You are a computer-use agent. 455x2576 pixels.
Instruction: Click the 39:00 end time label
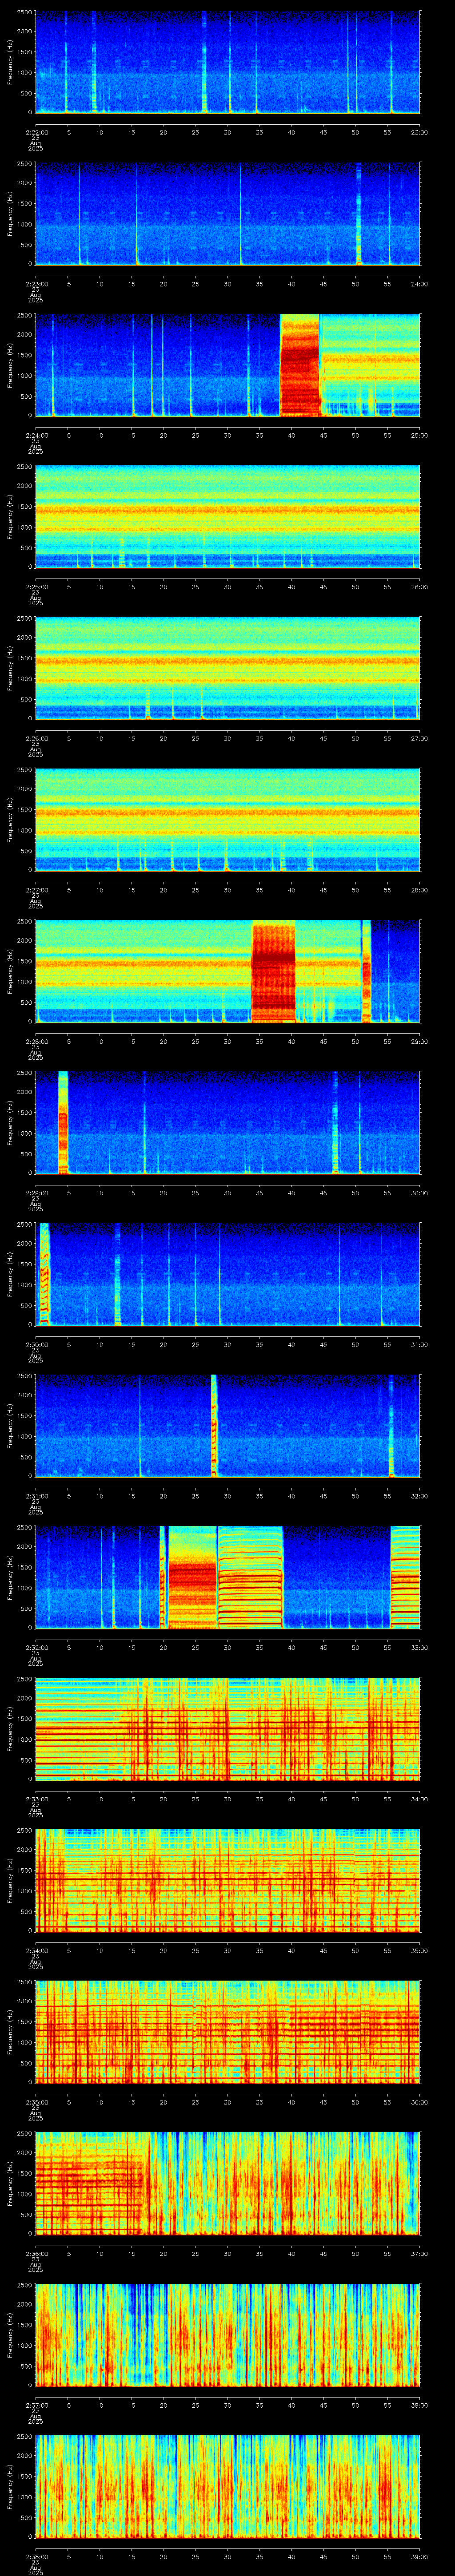(420, 2556)
